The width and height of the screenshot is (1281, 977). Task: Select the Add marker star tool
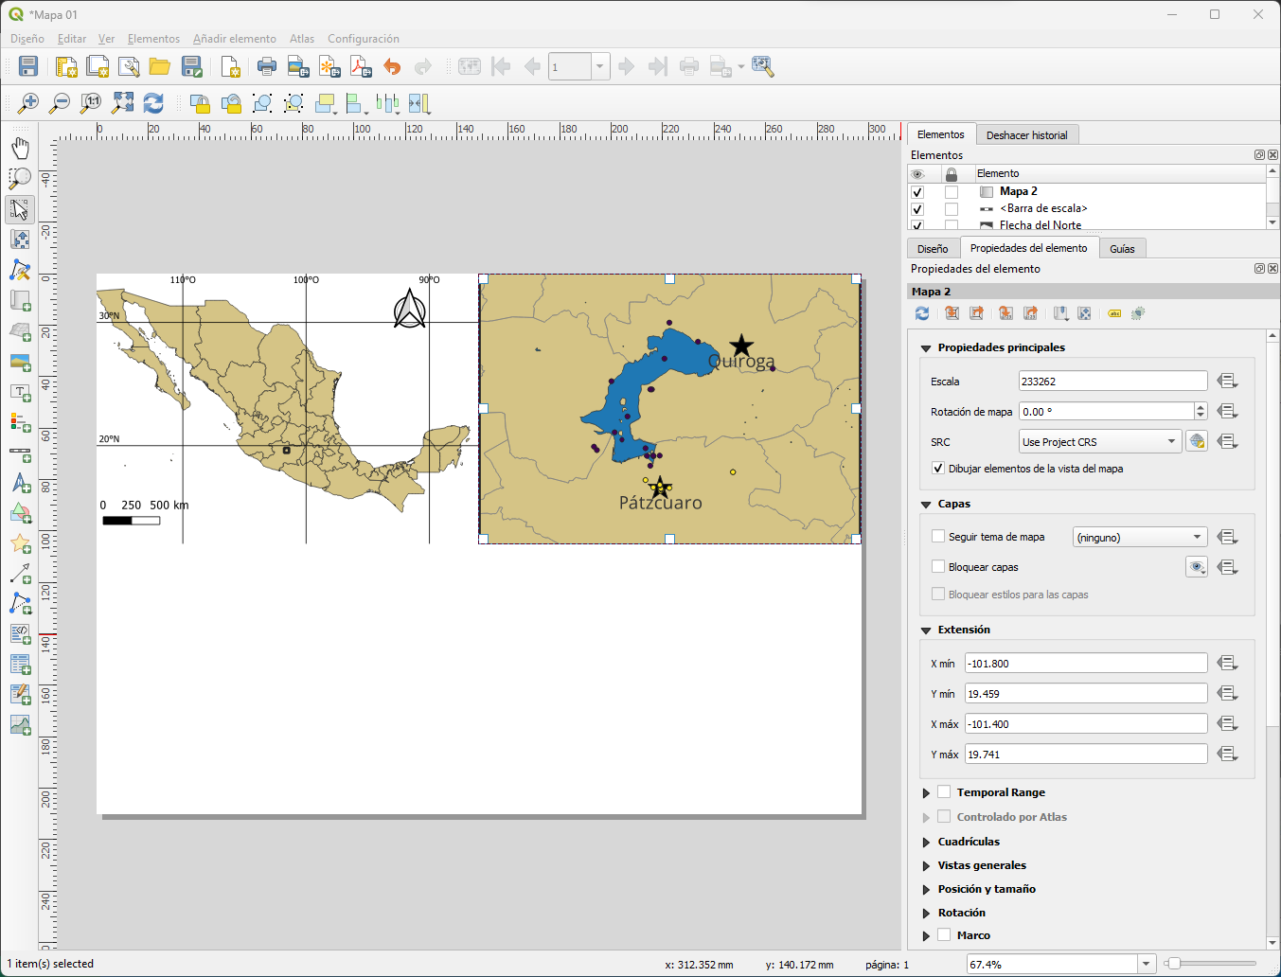coord(20,542)
